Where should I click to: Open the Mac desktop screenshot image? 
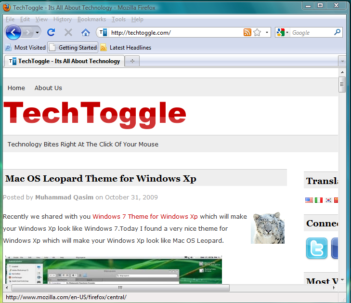point(114,270)
